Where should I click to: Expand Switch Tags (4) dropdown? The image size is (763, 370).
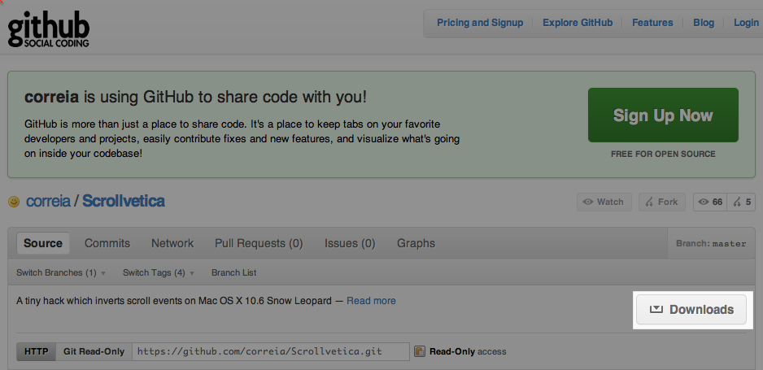pos(159,272)
